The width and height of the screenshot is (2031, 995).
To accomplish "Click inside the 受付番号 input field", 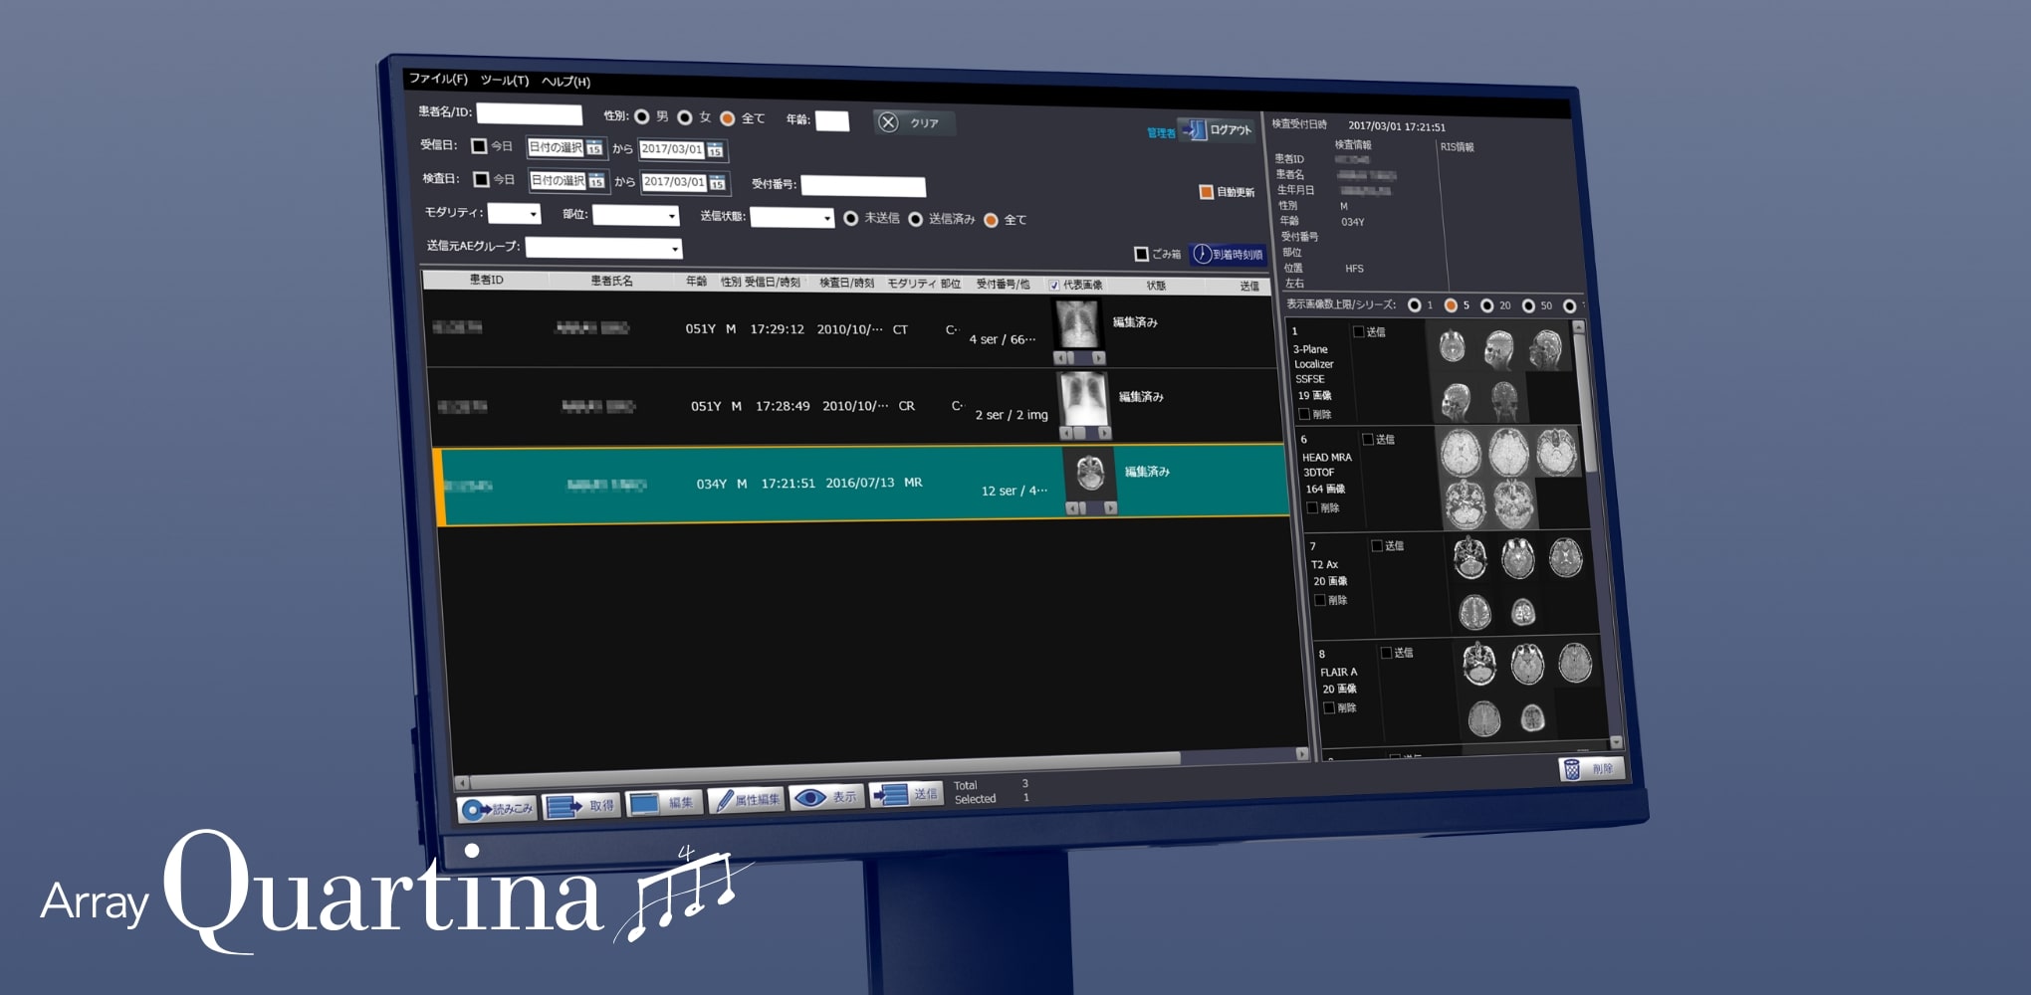I will (863, 186).
